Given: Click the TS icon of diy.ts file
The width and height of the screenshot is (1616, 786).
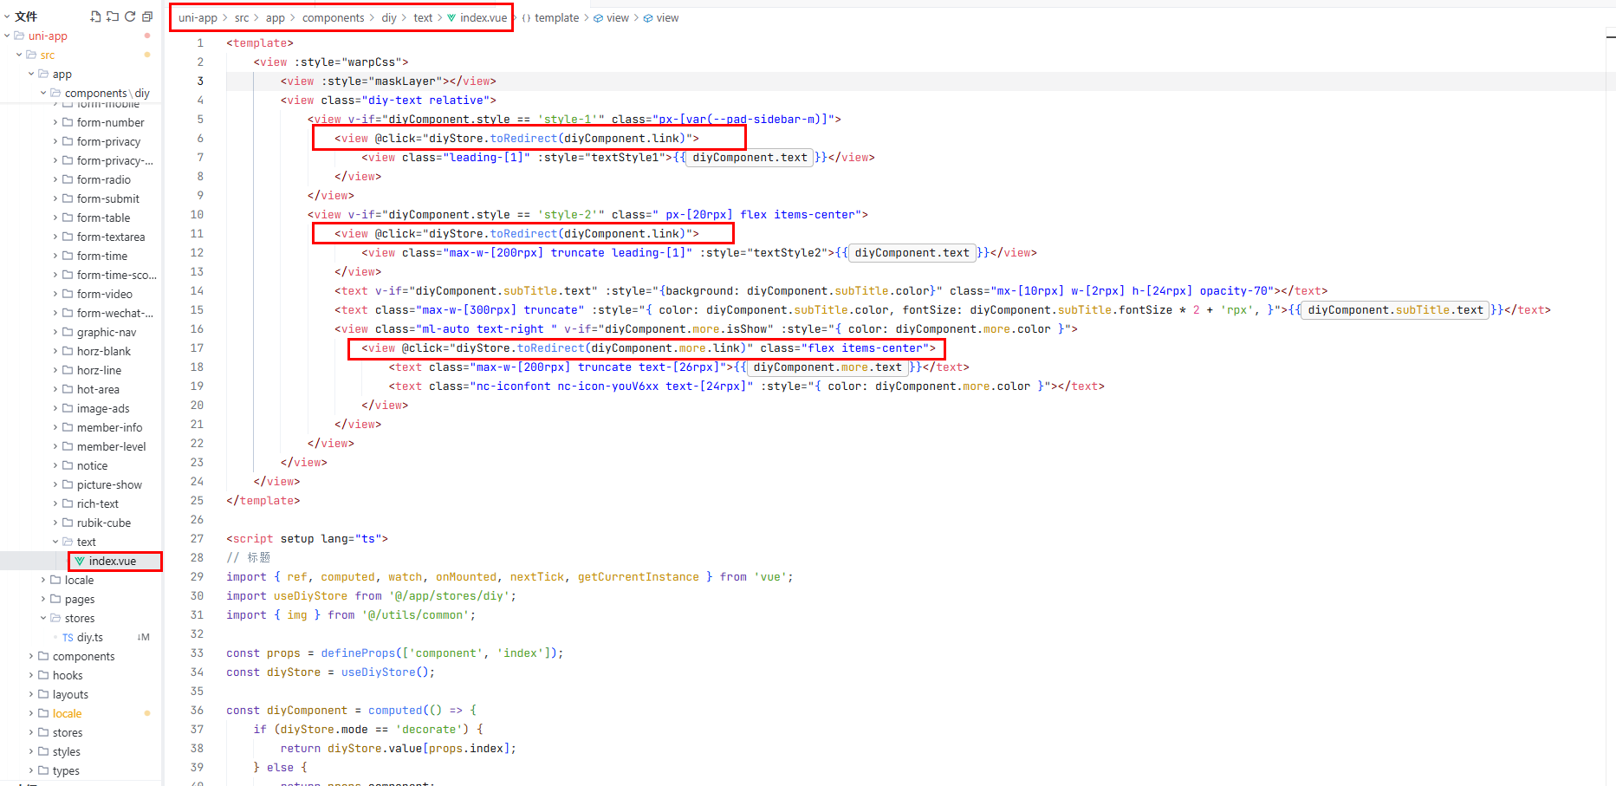Looking at the screenshot, I should tap(68, 638).
